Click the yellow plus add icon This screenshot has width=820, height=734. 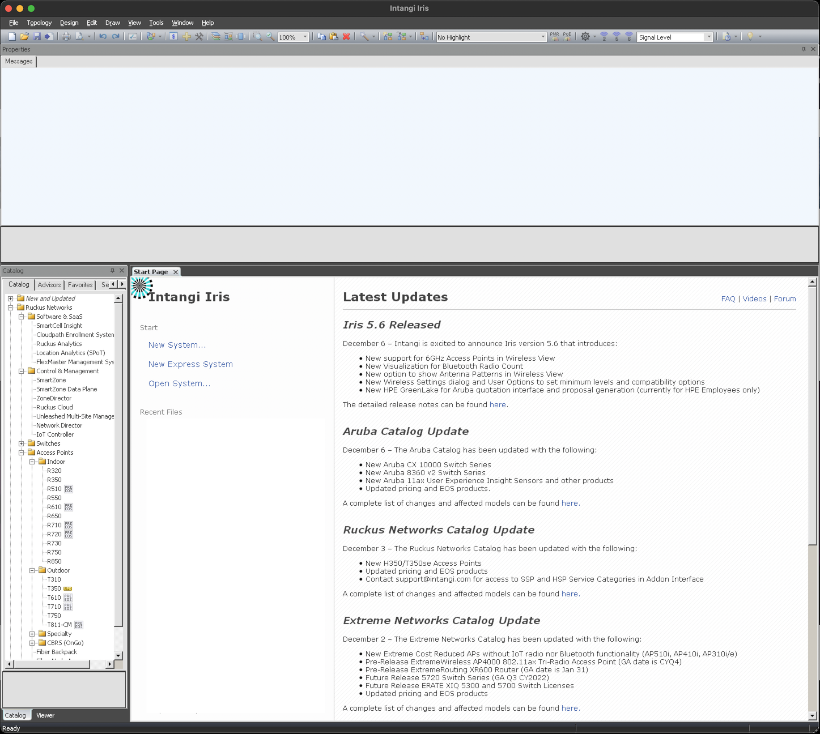click(186, 37)
